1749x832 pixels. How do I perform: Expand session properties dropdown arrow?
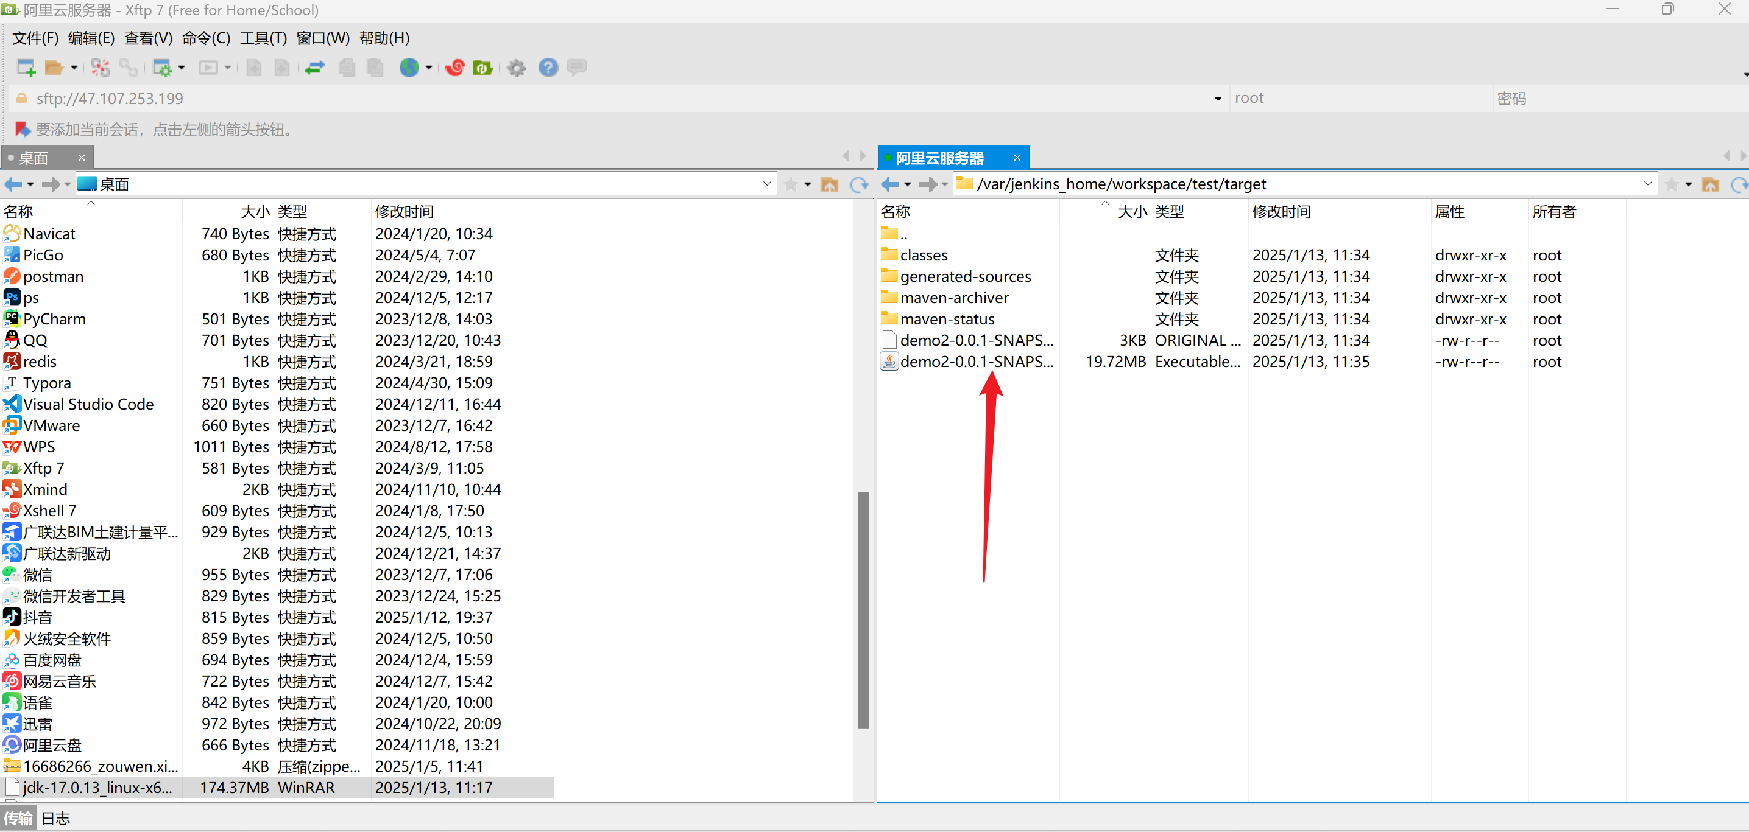182,67
